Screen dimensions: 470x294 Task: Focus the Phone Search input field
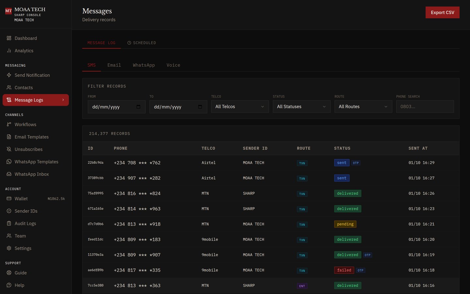pyautogui.click(x=425, y=106)
